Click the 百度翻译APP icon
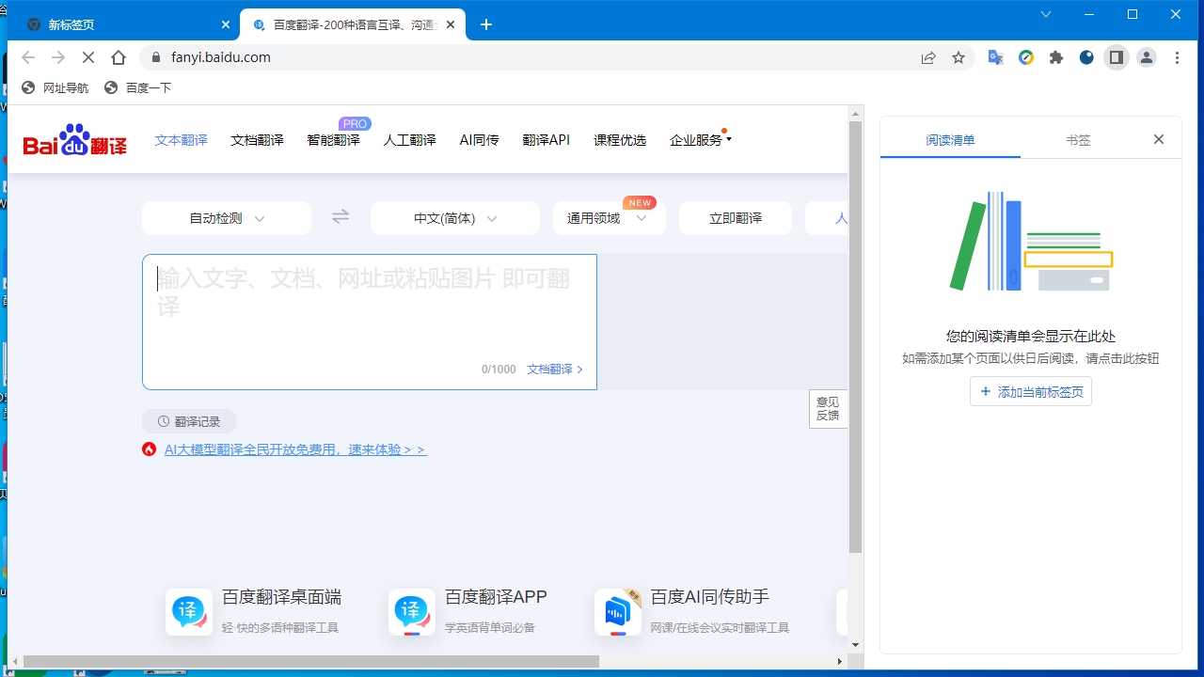 tap(411, 612)
